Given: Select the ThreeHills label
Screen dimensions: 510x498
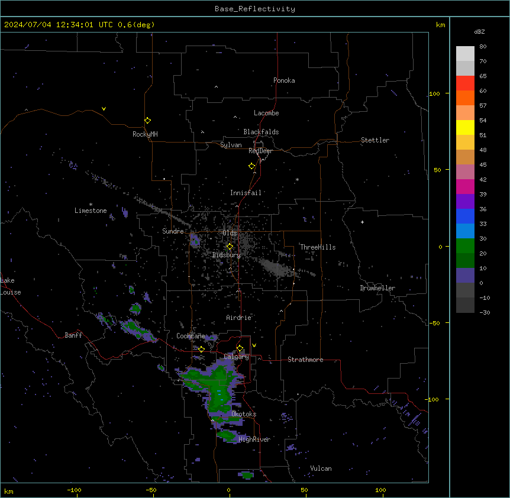Looking at the screenshot, I should pos(318,247).
